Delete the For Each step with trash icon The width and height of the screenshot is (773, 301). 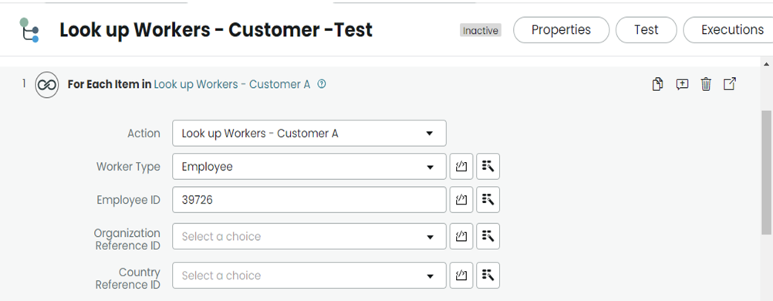pyautogui.click(x=706, y=84)
